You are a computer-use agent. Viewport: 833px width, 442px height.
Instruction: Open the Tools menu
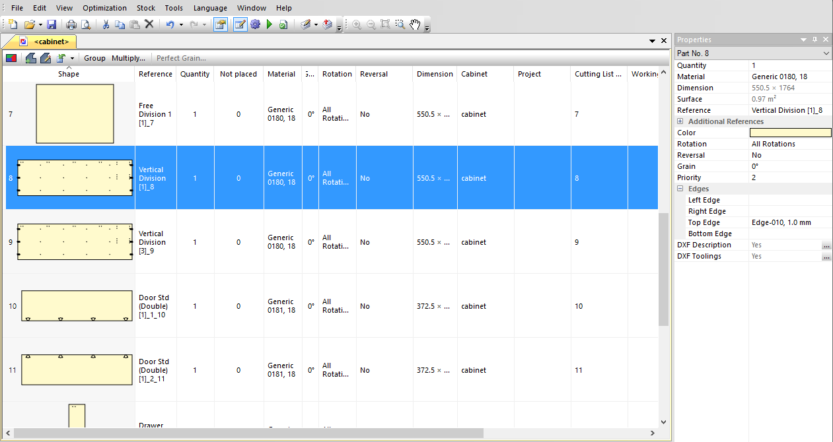click(174, 8)
